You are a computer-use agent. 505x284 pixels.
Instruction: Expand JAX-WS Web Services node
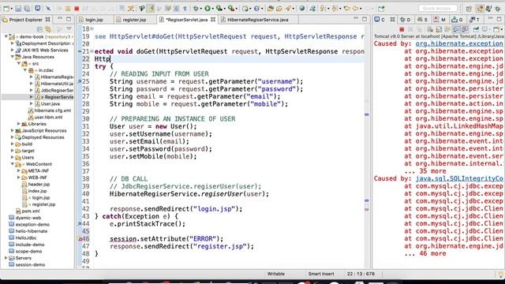pyautogui.click(x=13, y=50)
